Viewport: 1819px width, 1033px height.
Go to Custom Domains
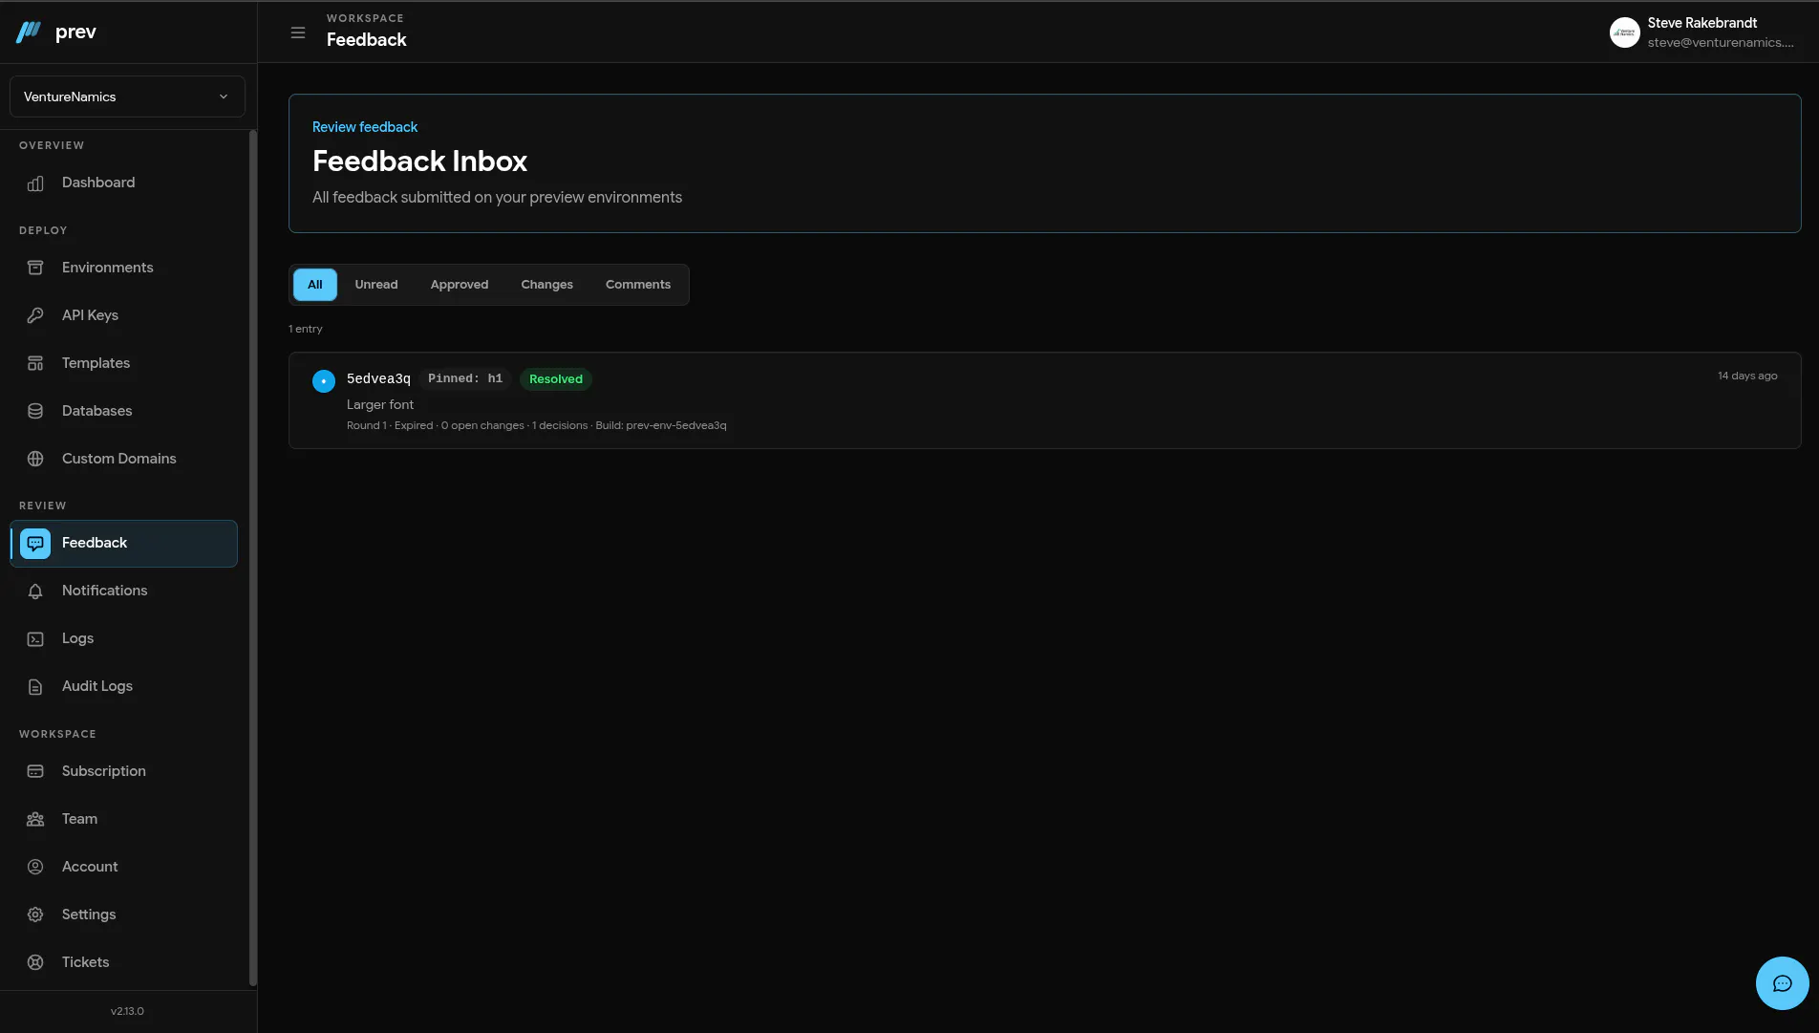coord(123,459)
